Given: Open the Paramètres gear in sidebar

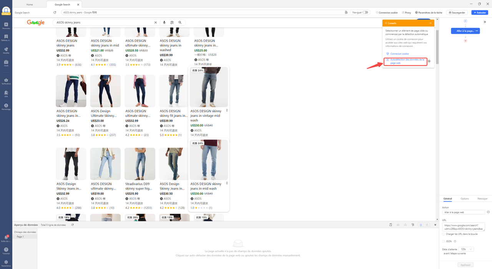Looking at the screenshot, I should tap(6, 262).
